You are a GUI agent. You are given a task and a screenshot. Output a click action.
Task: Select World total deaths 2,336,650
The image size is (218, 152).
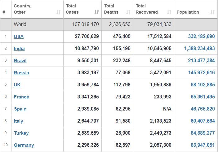(120, 24)
